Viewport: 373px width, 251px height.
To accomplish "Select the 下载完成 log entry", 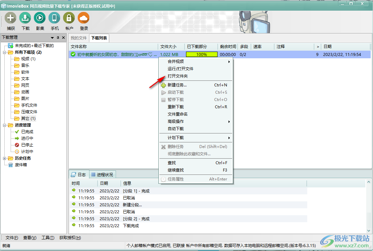I will 188,226.
